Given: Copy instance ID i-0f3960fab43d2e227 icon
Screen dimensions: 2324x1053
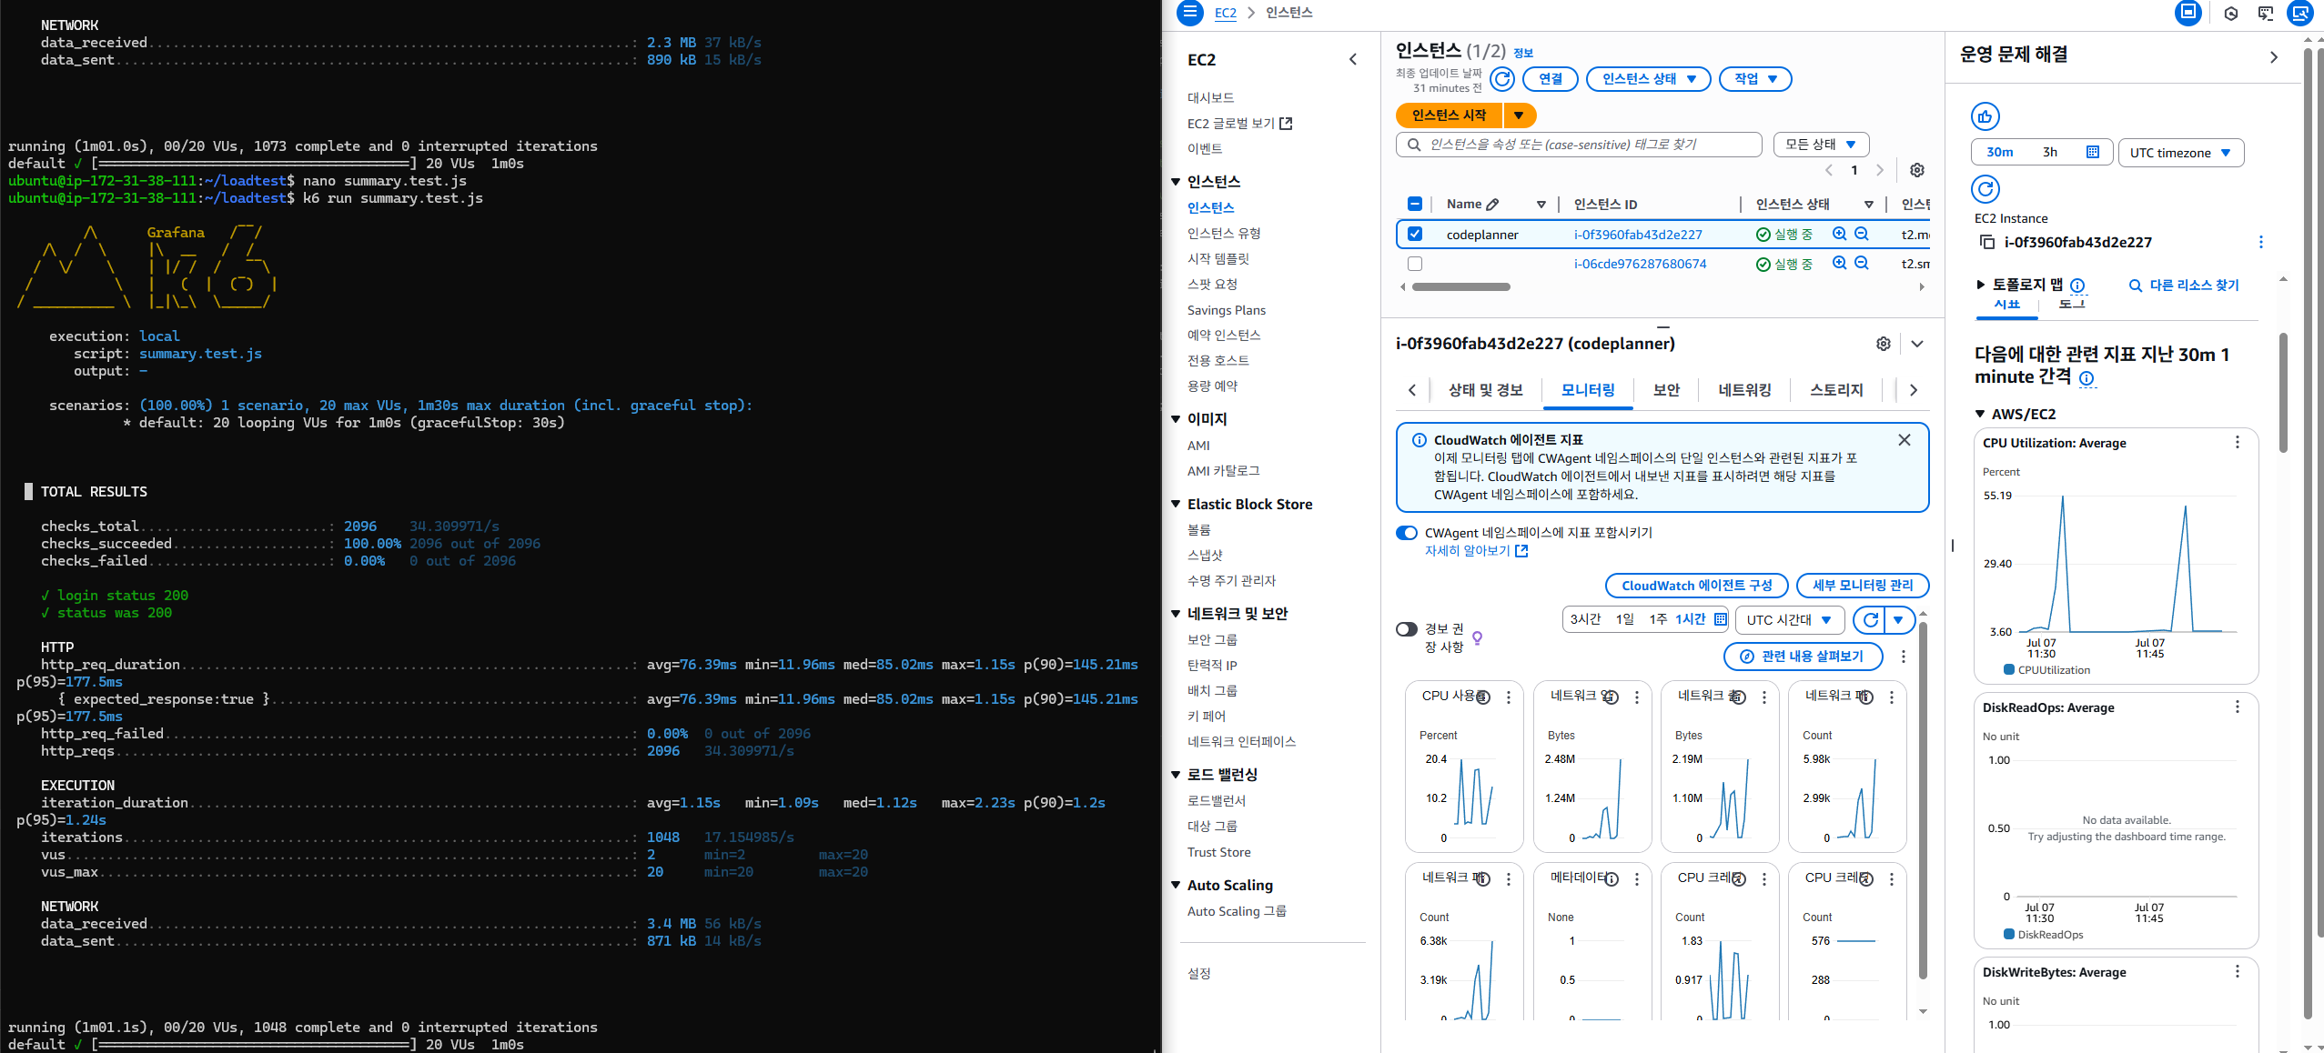Looking at the screenshot, I should (x=1987, y=242).
